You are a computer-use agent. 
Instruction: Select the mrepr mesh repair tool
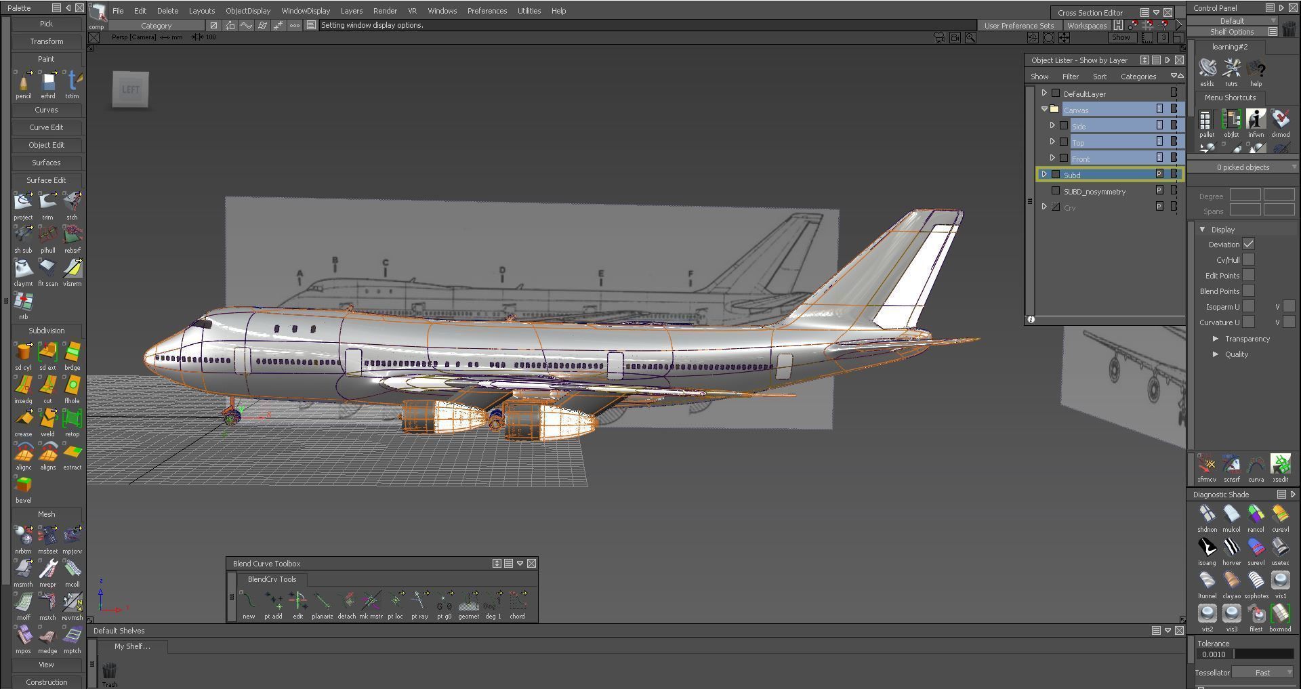(47, 569)
